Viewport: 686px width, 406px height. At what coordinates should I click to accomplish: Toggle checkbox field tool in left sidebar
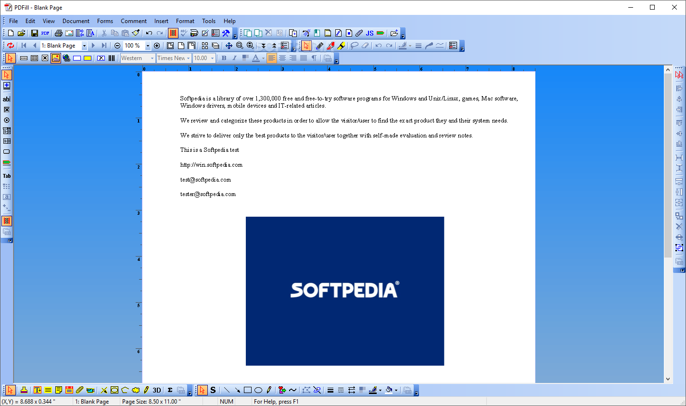coord(6,110)
